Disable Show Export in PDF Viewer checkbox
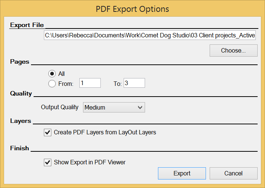 pos(48,162)
